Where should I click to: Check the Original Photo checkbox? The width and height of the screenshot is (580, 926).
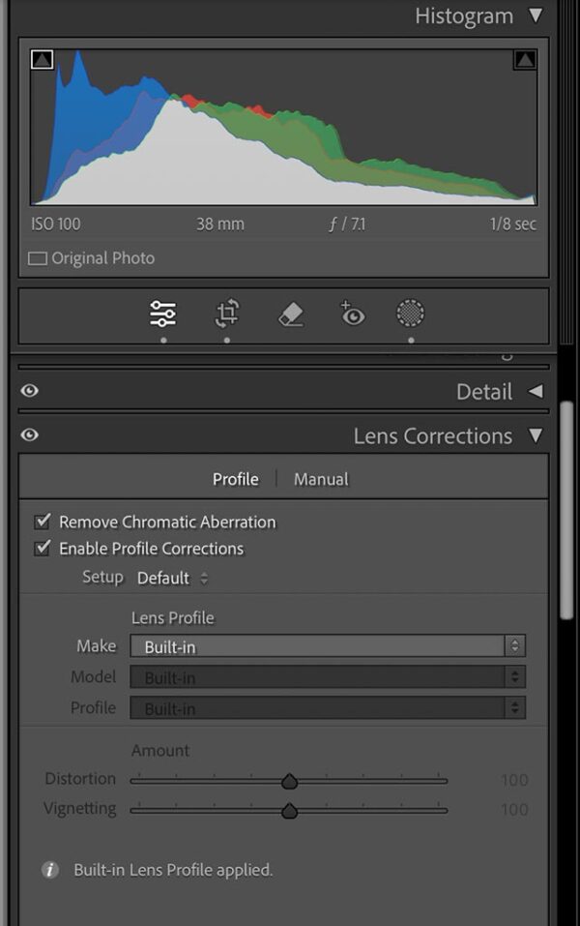point(38,257)
